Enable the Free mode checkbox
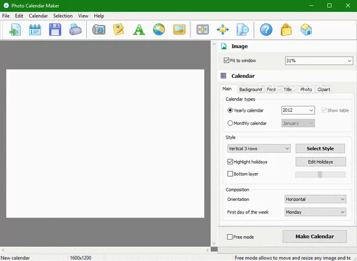The height and width of the screenshot is (261, 357). 230,237
